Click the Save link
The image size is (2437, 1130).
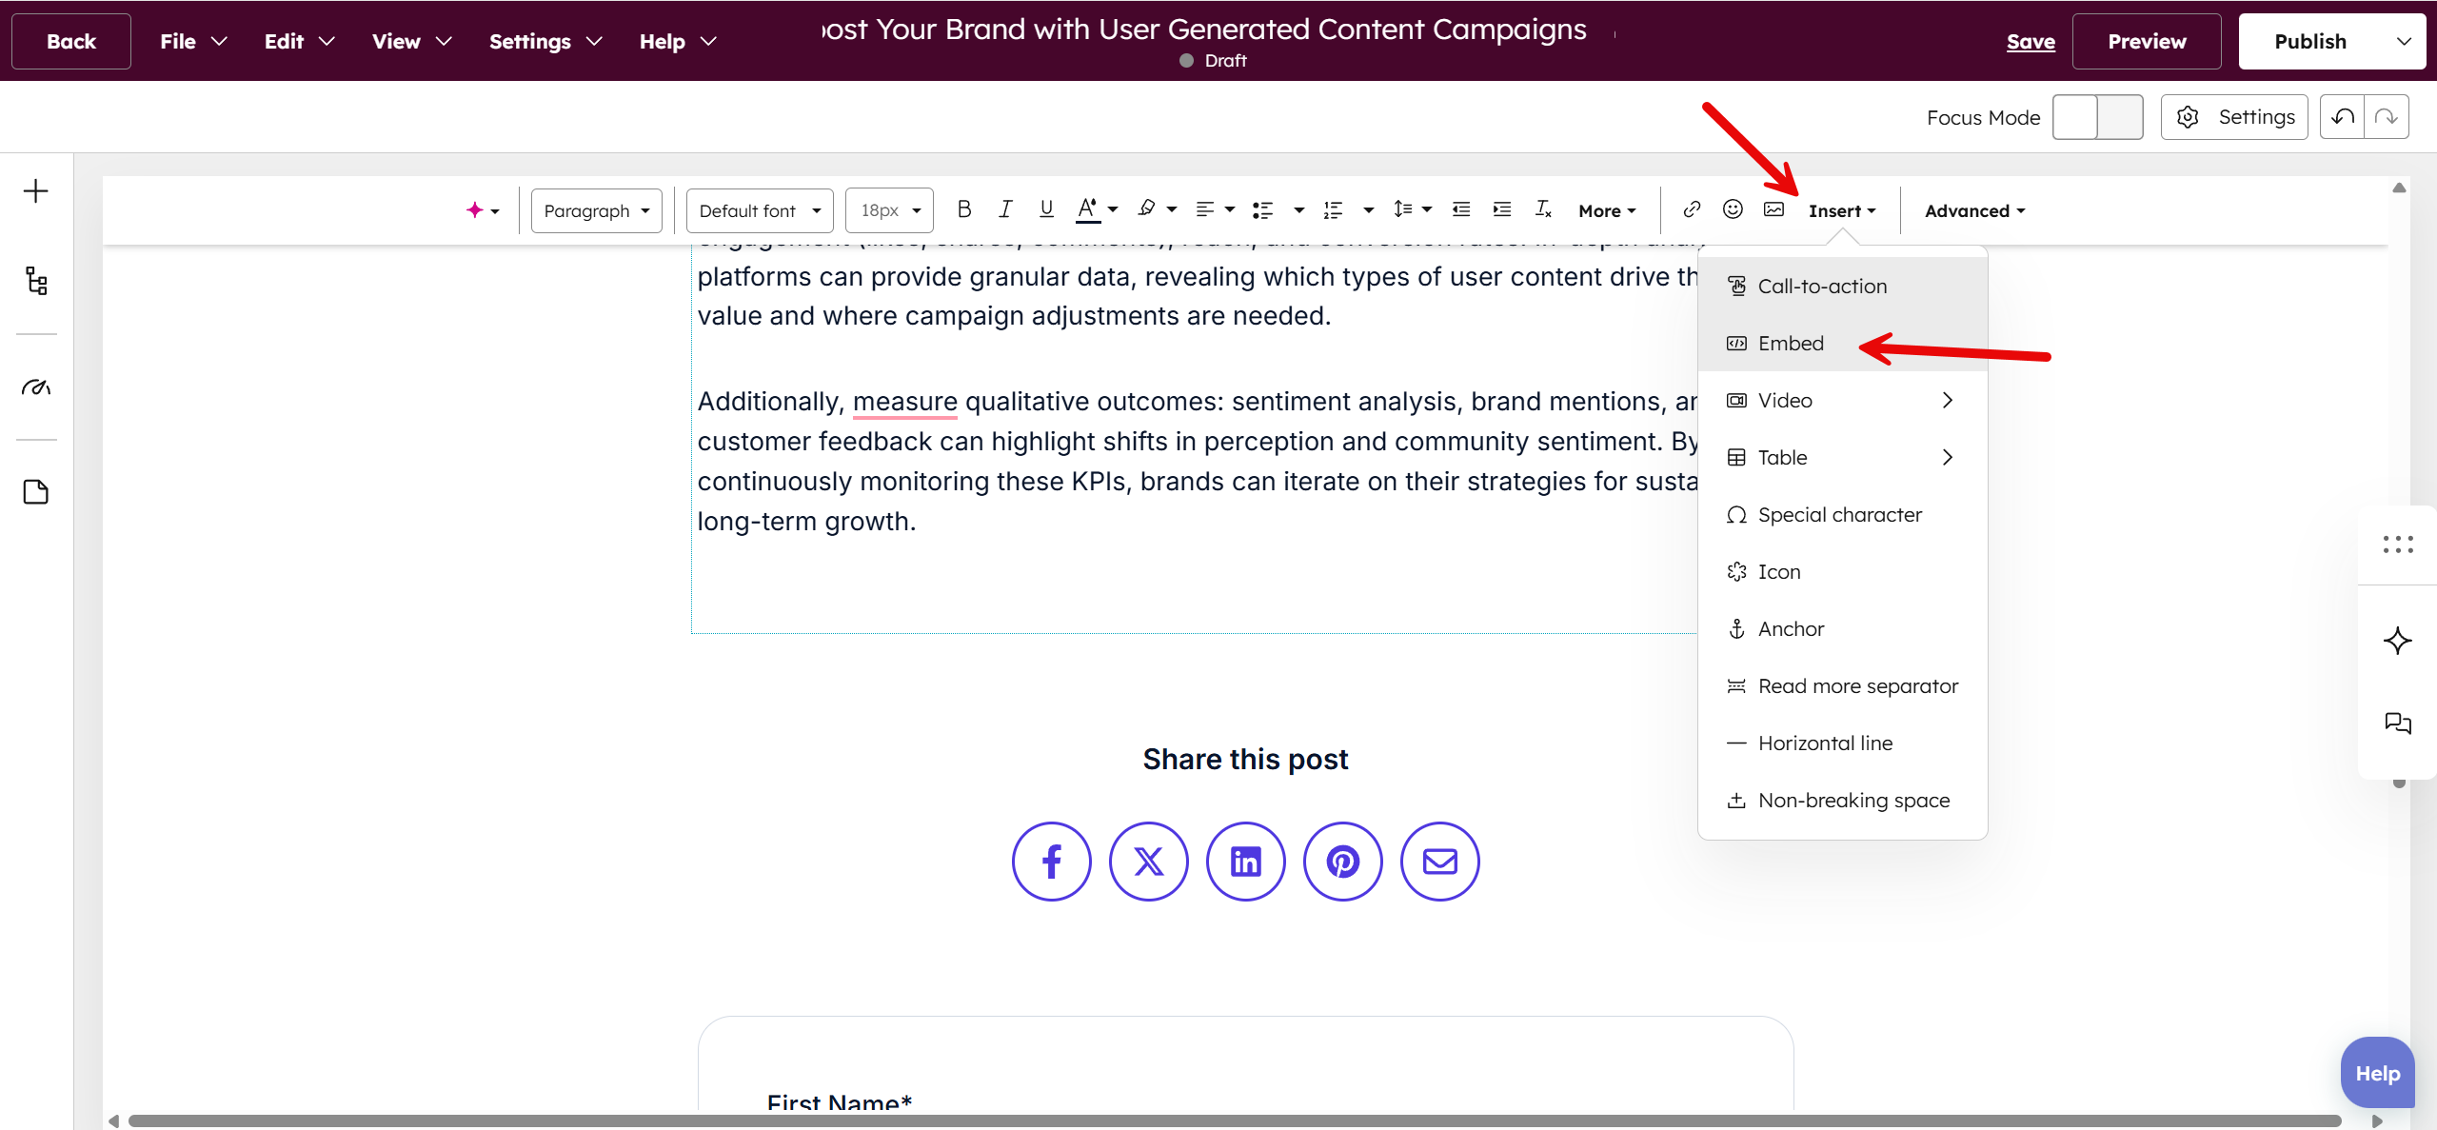pyautogui.click(x=2031, y=41)
